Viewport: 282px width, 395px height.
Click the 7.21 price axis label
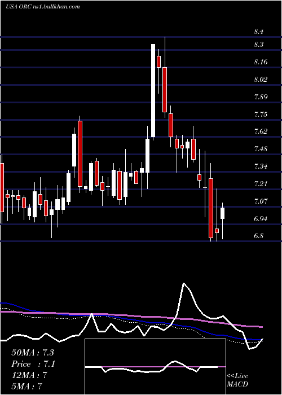[261, 183]
